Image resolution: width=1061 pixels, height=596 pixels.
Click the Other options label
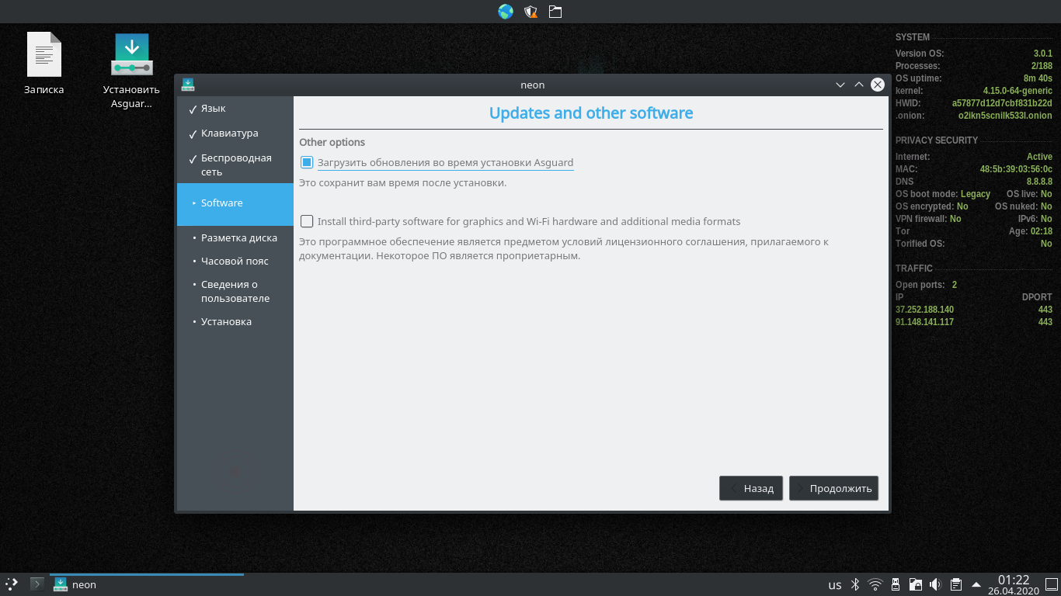click(332, 142)
